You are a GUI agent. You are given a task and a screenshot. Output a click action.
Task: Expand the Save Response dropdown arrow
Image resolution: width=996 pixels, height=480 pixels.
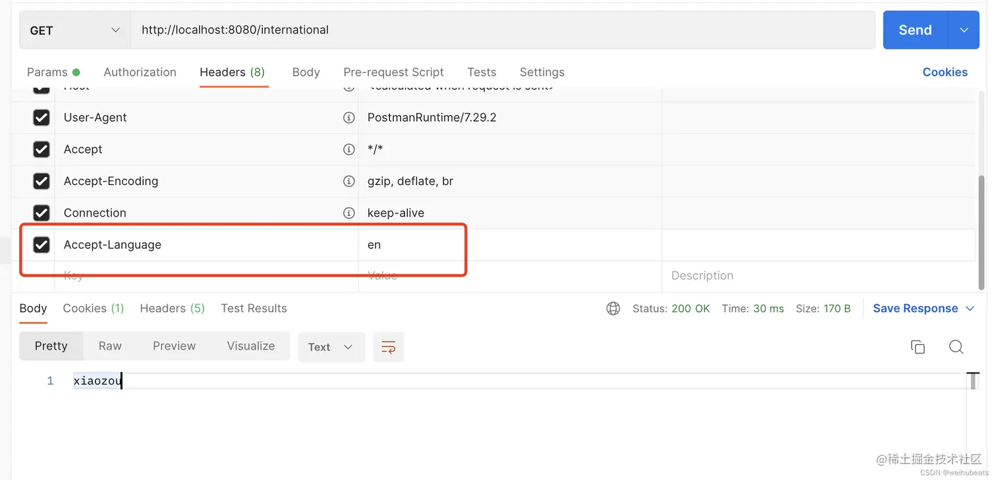coord(970,309)
